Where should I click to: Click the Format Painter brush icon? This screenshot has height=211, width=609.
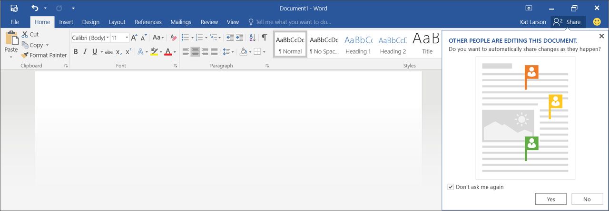click(x=25, y=55)
